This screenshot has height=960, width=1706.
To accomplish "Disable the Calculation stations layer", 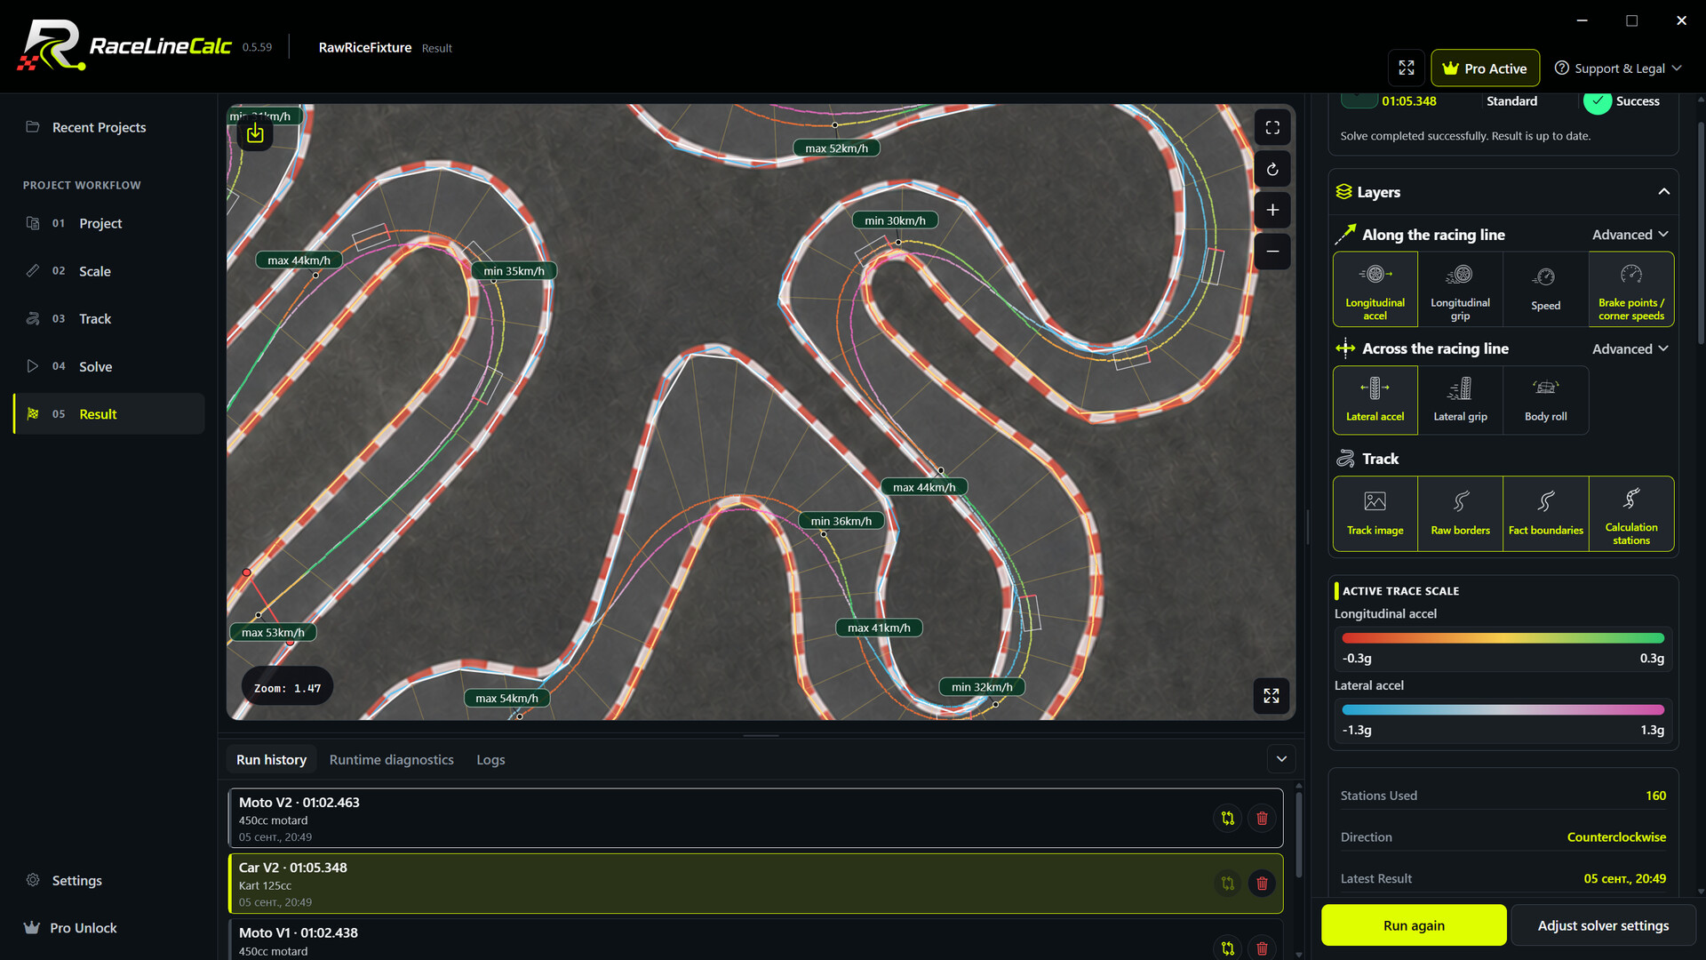I will click(1631, 514).
